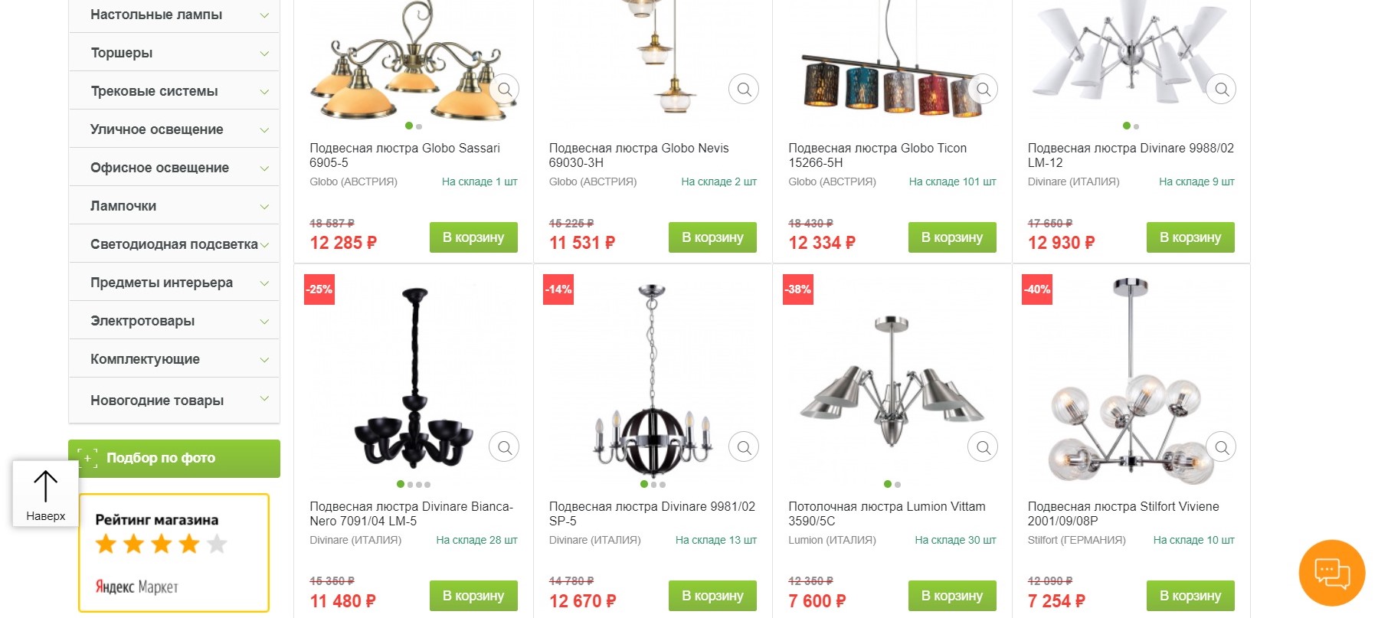The width and height of the screenshot is (1378, 618).
Task: Expand the Уличное освещение category chevron
Action: point(264,130)
